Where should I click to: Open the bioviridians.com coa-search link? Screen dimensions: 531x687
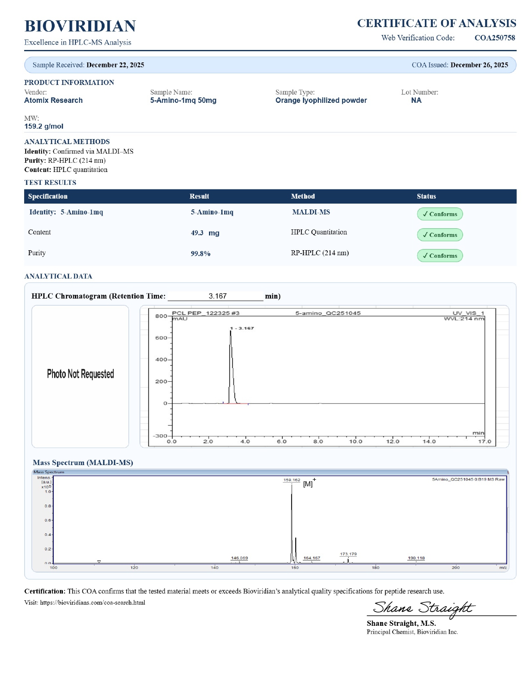(x=92, y=602)
